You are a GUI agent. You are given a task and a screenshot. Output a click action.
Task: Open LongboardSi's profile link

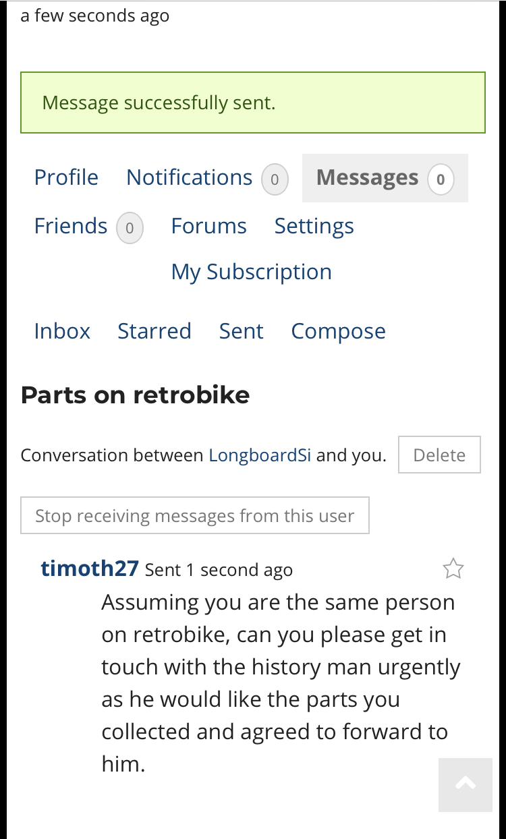(260, 455)
